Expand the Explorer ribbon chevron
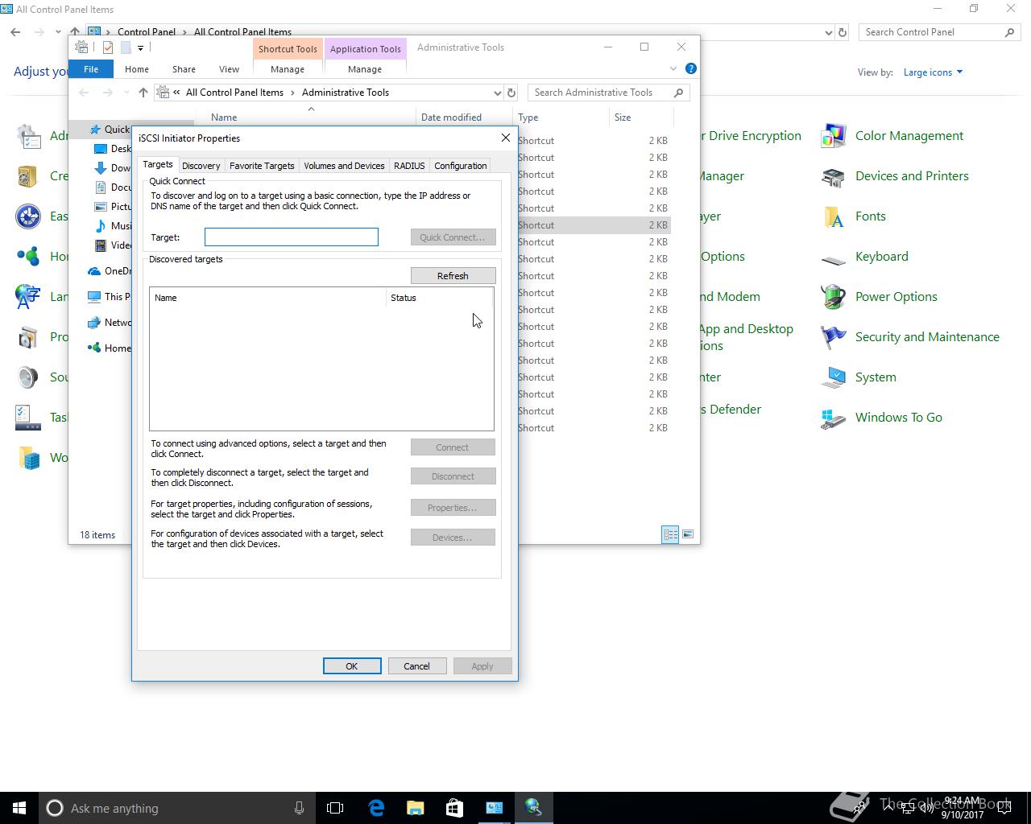Image resolution: width=1031 pixels, height=824 pixels. pyautogui.click(x=673, y=69)
